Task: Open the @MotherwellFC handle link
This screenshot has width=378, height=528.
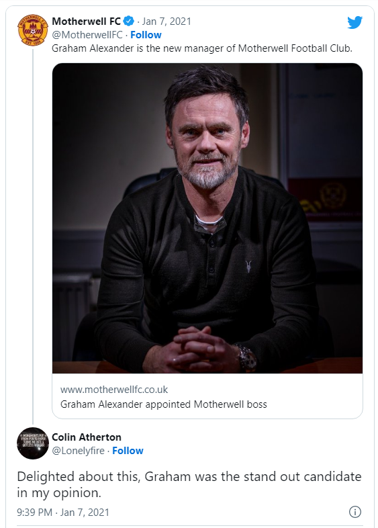Action: [x=87, y=35]
